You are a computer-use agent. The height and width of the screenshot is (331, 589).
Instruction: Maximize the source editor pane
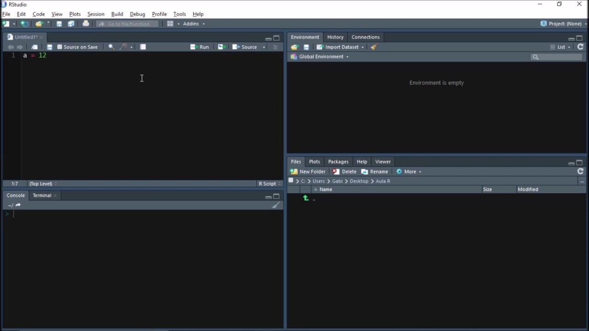click(277, 38)
